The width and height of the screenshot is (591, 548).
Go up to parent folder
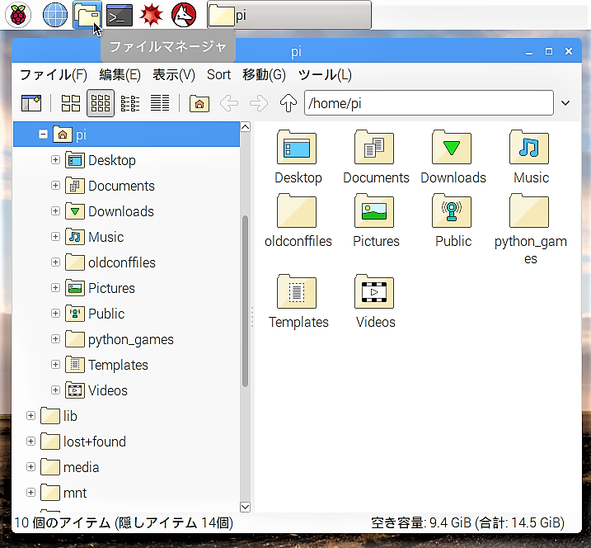pos(288,103)
